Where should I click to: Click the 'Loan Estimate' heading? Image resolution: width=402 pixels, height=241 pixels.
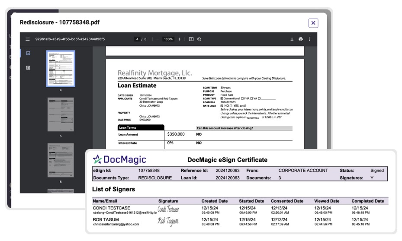(137, 86)
